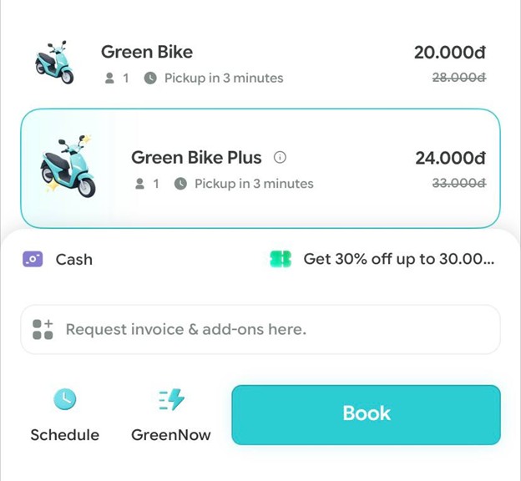Tap the Green Bike Plus scooter image
The width and height of the screenshot is (521, 481).
pos(68,166)
